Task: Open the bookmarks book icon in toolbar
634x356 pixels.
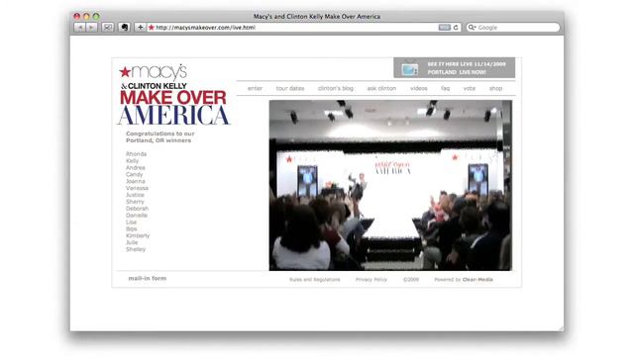Action: (108, 28)
